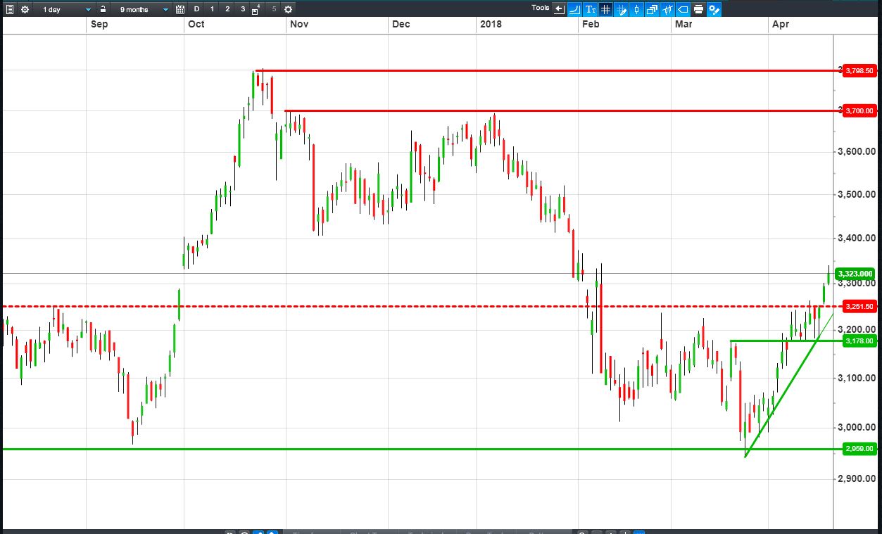The image size is (882, 534).
Task: Click the 2018 year label
Action: (x=490, y=24)
